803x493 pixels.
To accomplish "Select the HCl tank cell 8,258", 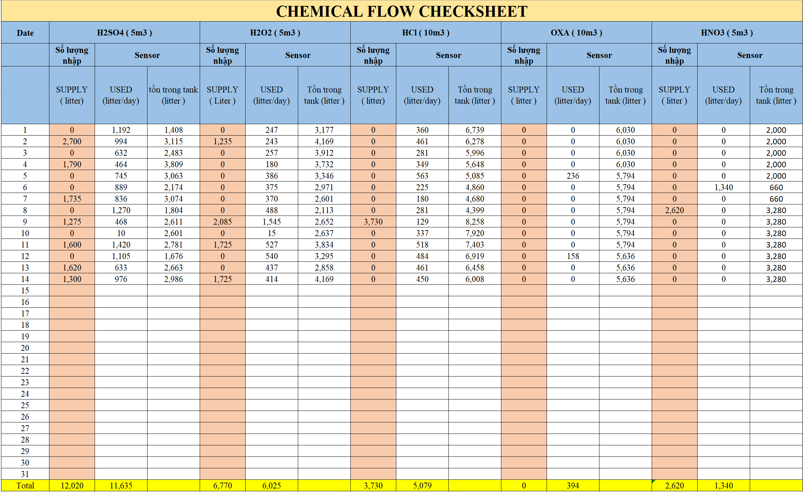I will tap(475, 222).
